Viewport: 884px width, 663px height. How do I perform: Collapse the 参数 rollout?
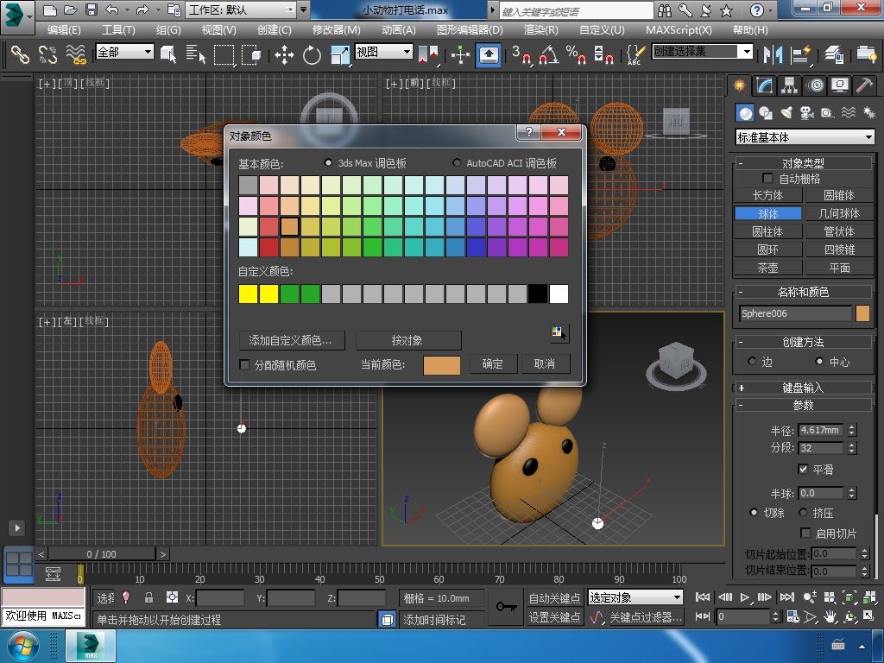(803, 405)
